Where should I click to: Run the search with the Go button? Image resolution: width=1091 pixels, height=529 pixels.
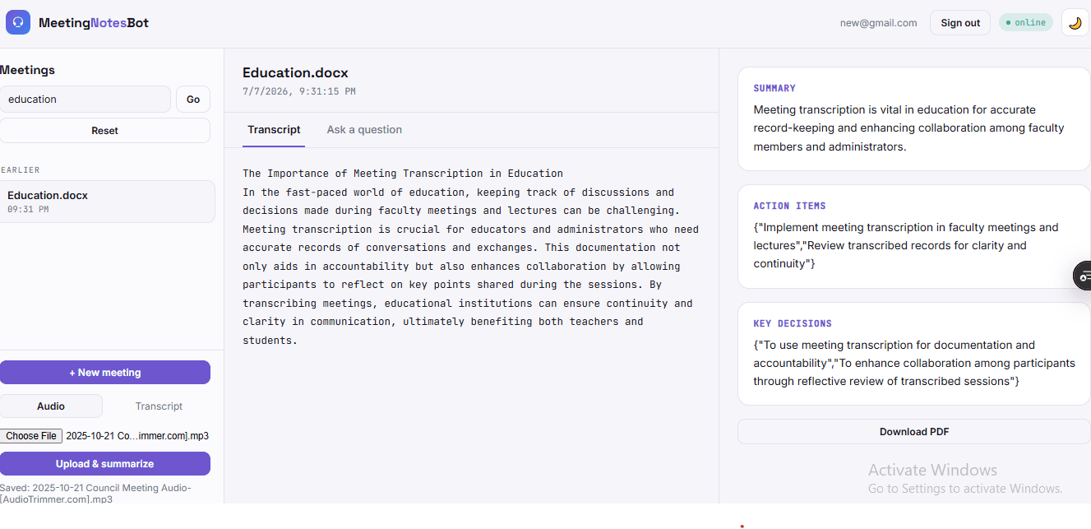click(193, 100)
